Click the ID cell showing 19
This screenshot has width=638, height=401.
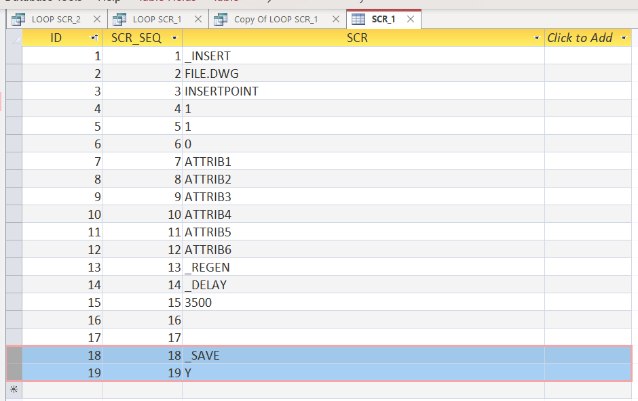(62, 373)
